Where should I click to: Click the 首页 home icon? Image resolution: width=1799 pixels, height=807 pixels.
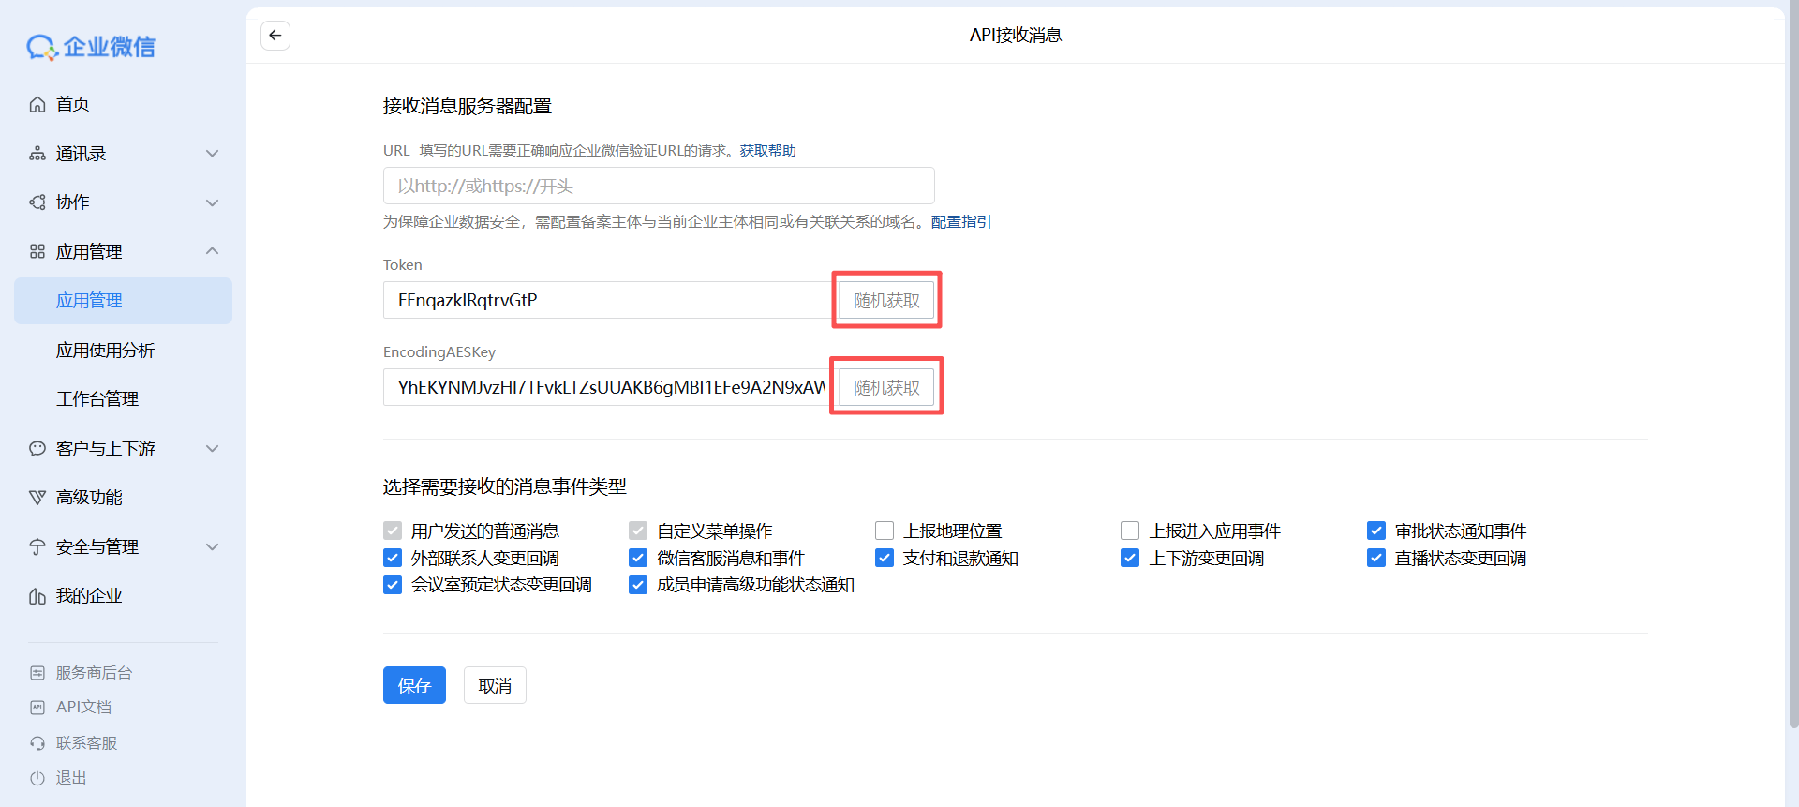[37, 104]
